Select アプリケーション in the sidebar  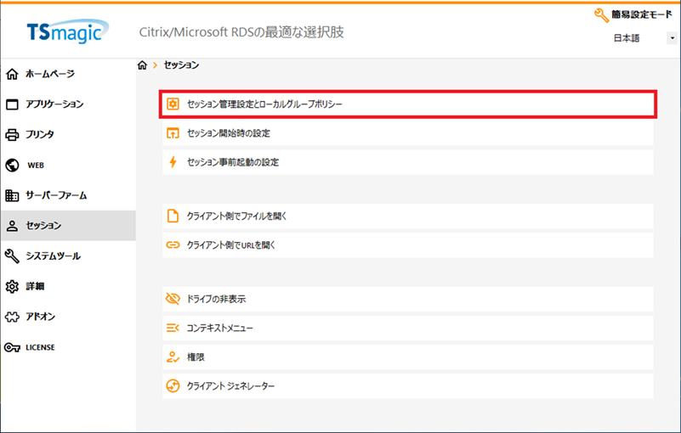54,104
